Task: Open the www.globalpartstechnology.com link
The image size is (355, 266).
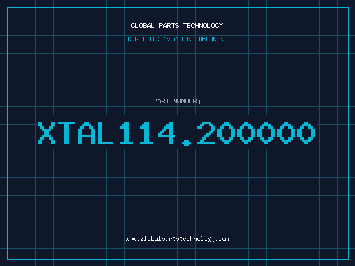Action: 177,239
